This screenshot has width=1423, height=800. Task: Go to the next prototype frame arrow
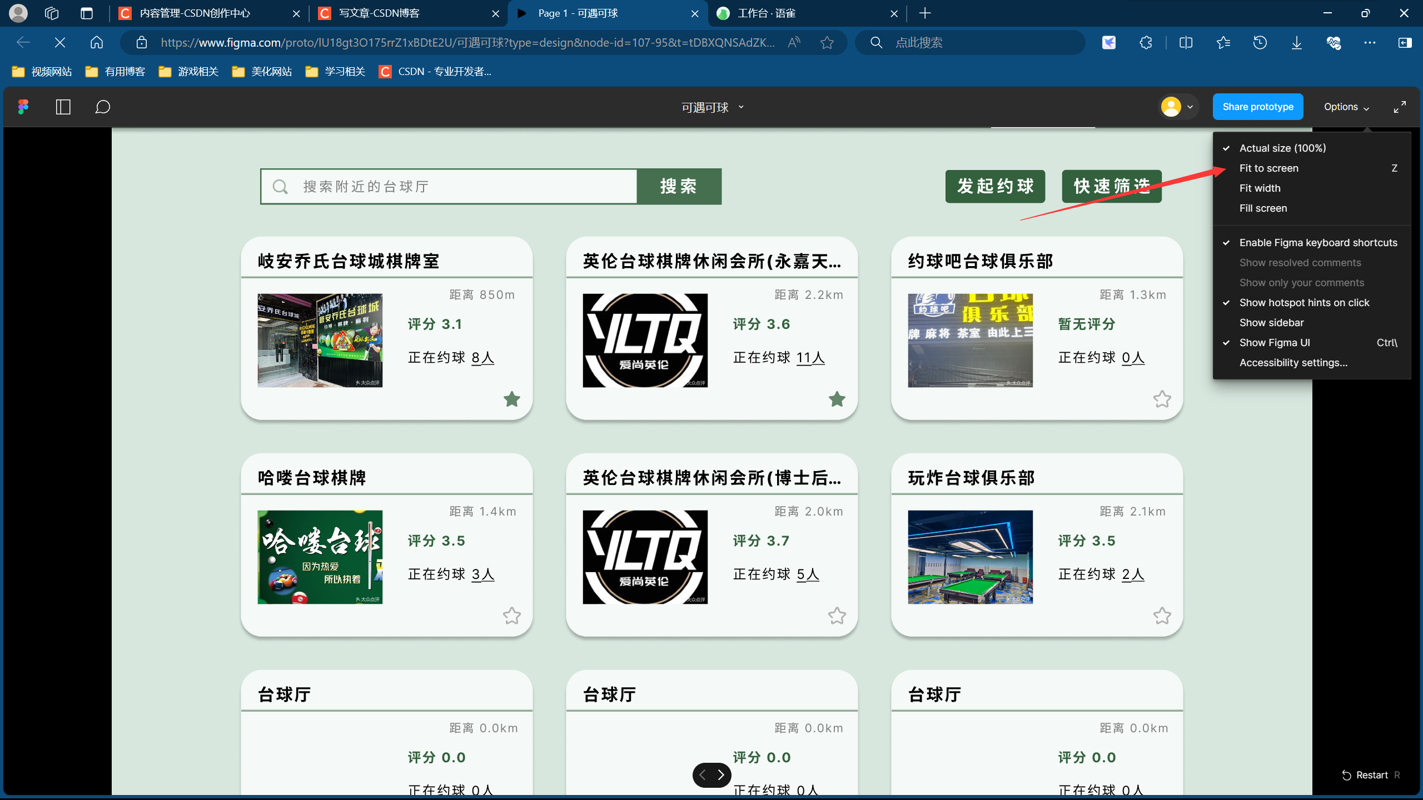[721, 775]
